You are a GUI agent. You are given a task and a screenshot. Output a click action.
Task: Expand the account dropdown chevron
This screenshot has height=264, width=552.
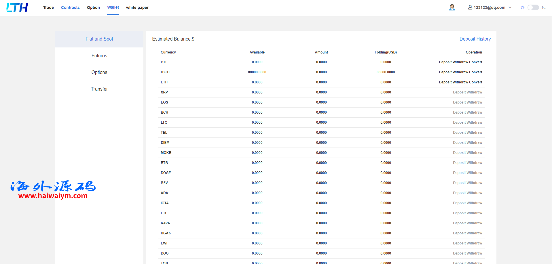510,7
